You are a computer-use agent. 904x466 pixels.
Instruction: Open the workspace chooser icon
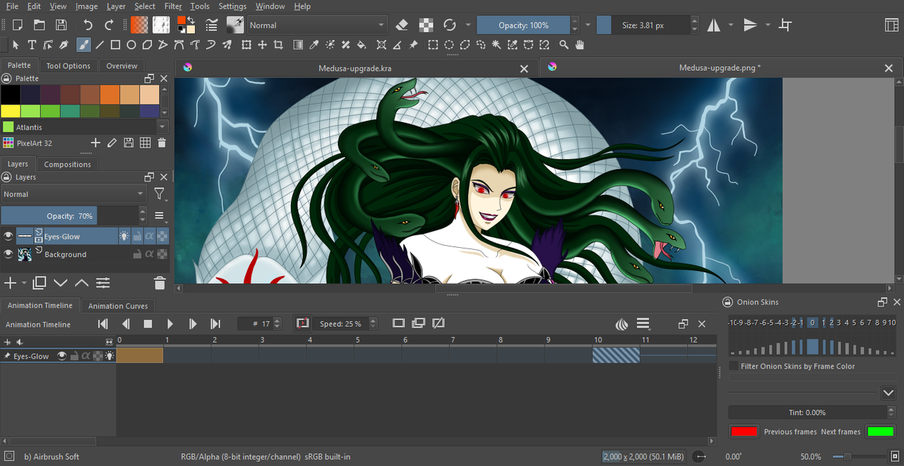click(x=891, y=25)
